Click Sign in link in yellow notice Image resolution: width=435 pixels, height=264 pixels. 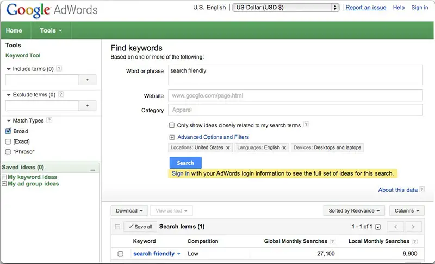181,173
